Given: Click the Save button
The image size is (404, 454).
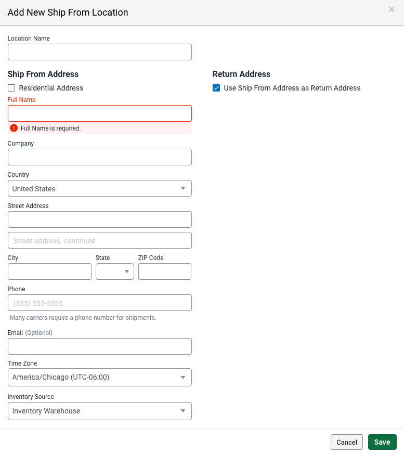Looking at the screenshot, I should click(x=382, y=442).
